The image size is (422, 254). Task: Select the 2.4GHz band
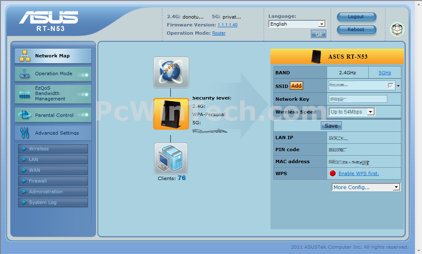(x=347, y=73)
